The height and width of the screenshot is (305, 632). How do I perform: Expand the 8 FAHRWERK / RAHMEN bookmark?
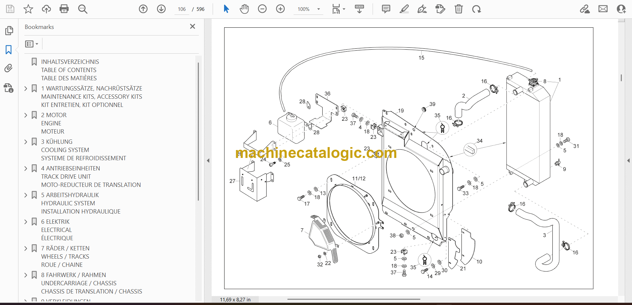[26, 275]
